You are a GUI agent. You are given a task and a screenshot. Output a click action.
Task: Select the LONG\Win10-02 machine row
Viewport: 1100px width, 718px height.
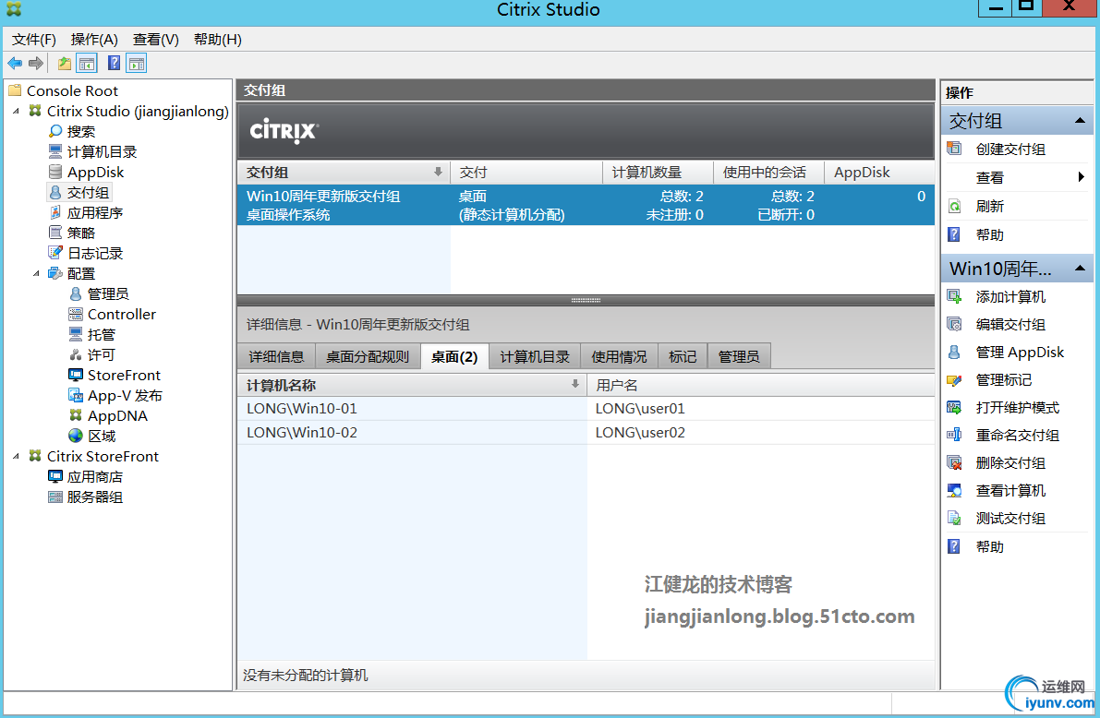coord(586,433)
